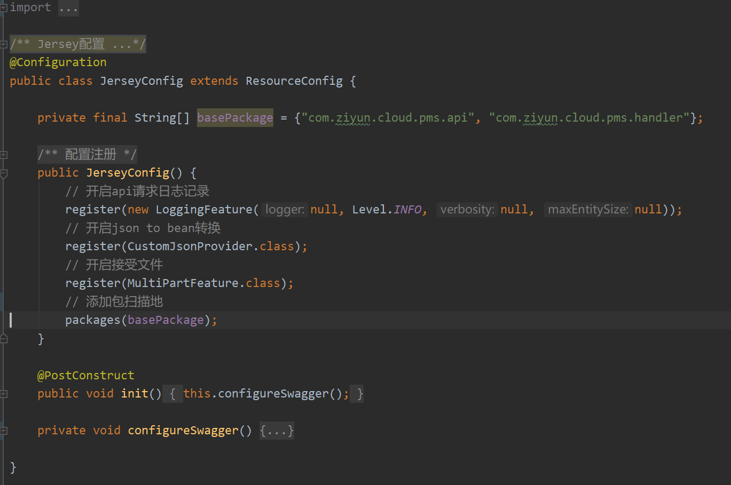
Task: Click comment '// 开启api请求日志记录'
Action: point(137,192)
